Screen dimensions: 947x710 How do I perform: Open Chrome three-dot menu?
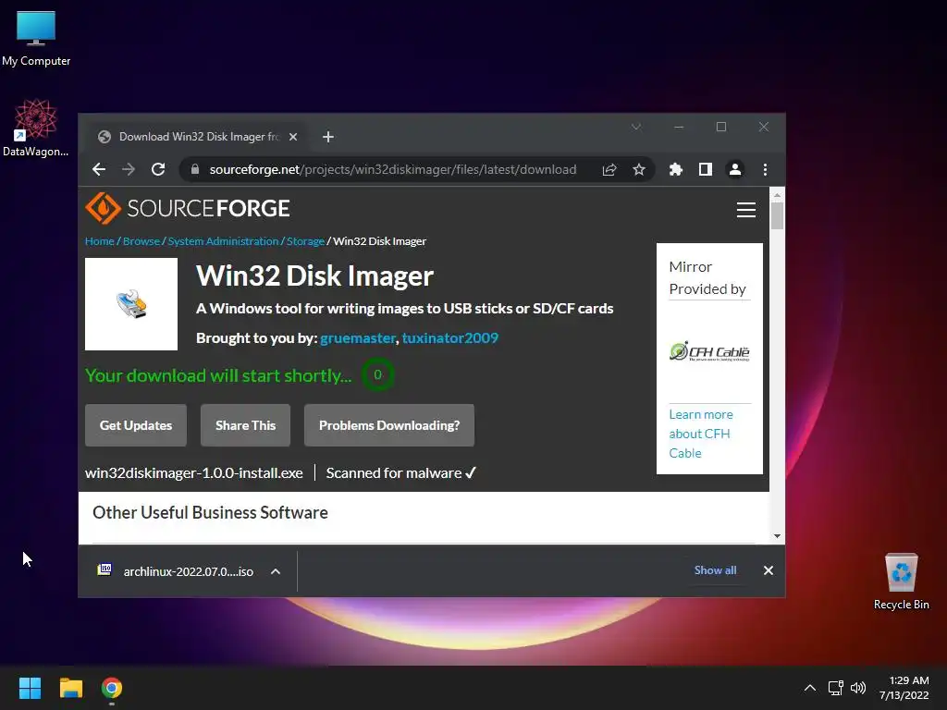(x=765, y=170)
